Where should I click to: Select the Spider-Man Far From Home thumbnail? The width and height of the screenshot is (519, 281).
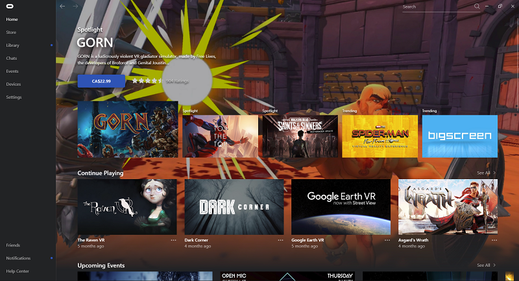click(380, 136)
